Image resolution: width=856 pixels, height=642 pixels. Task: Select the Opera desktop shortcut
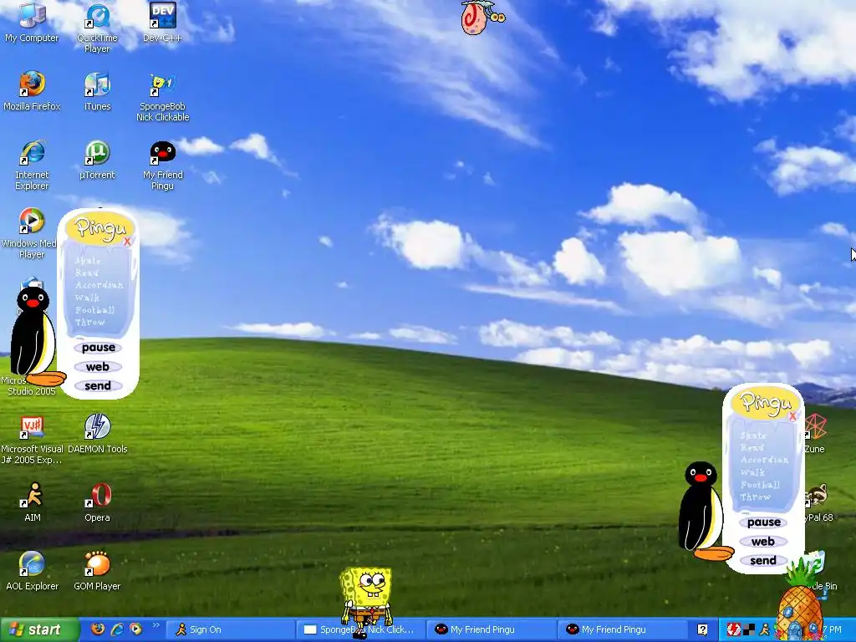(x=97, y=502)
